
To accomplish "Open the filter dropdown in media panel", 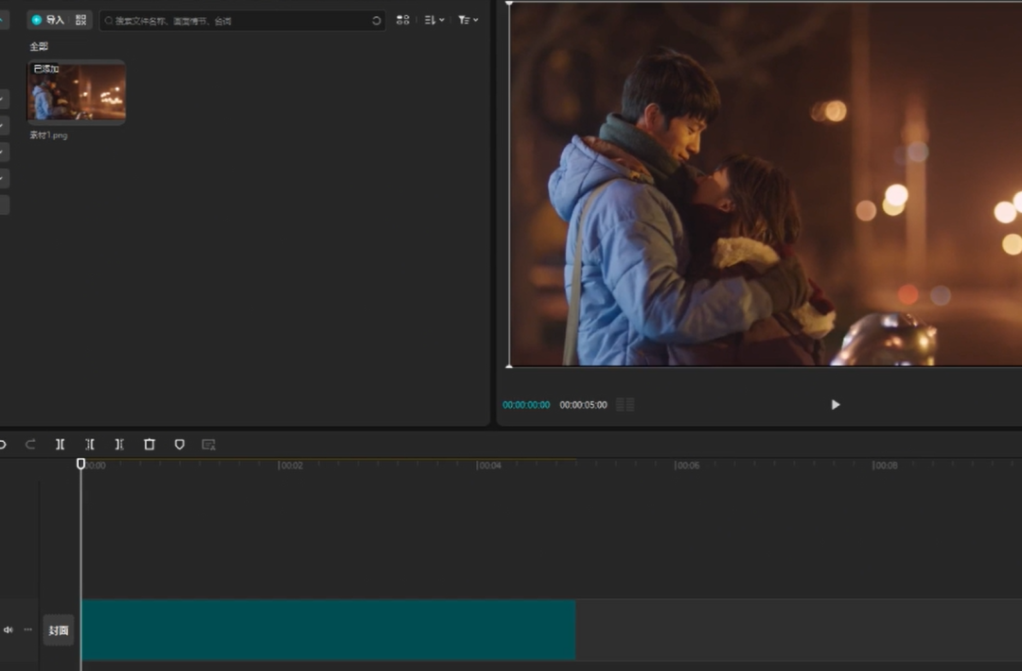I will [468, 20].
